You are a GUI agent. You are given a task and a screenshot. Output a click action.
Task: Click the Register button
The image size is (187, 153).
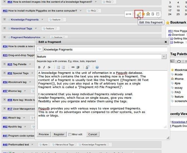pyautogui.click(x=59, y=134)
